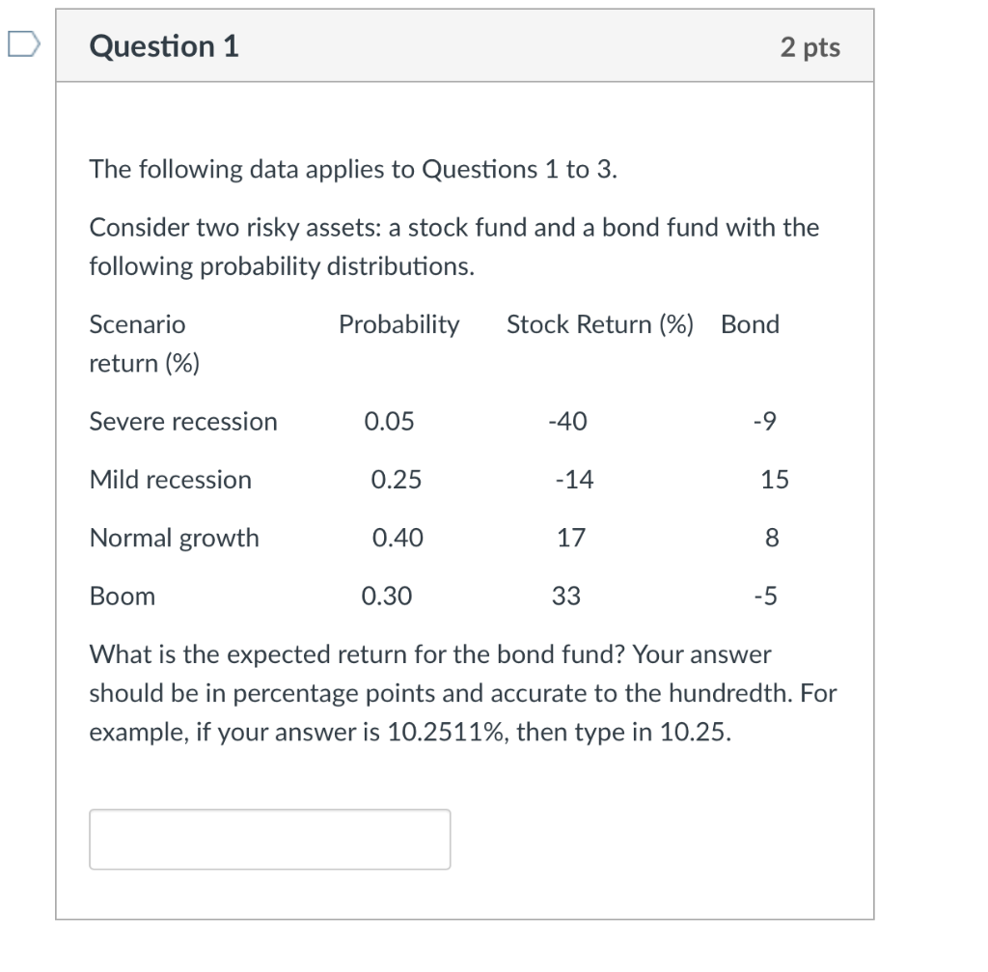The height and width of the screenshot is (972, 988).
Task: Select the Question 1 heading
Action: click(x=162, y=45)
